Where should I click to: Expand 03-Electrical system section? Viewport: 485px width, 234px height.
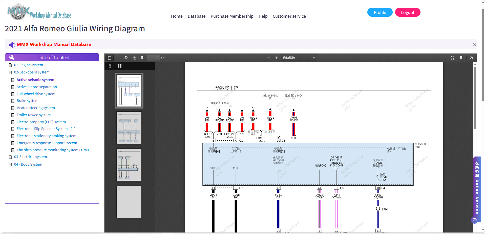click(x=31, y=157)
